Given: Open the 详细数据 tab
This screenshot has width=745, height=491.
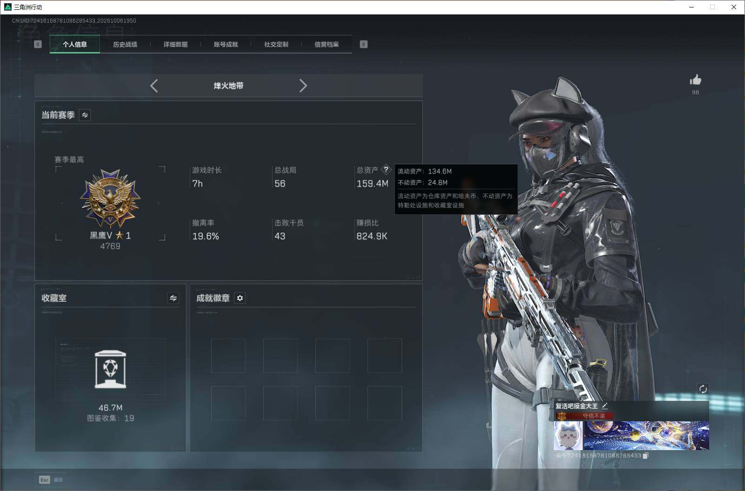Looking at the screenshot, I should pos(175,44).
